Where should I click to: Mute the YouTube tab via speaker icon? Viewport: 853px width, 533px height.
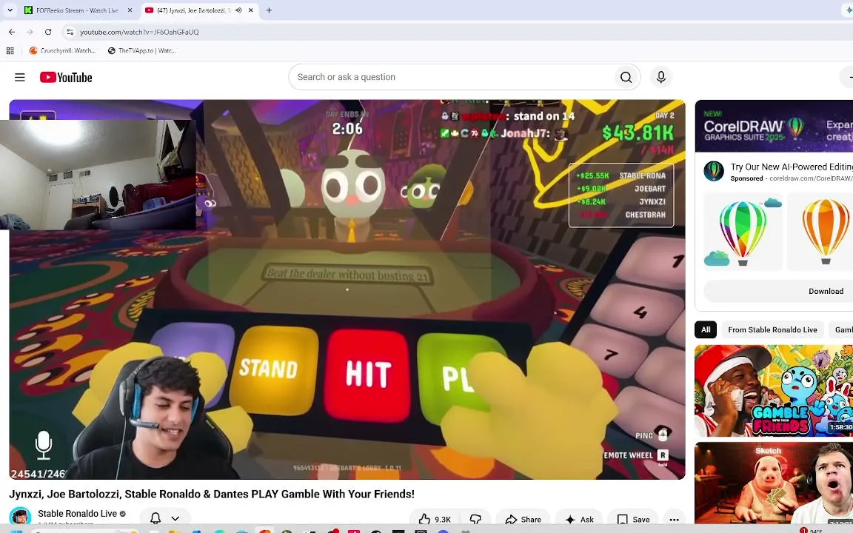[x=238, y=10]
